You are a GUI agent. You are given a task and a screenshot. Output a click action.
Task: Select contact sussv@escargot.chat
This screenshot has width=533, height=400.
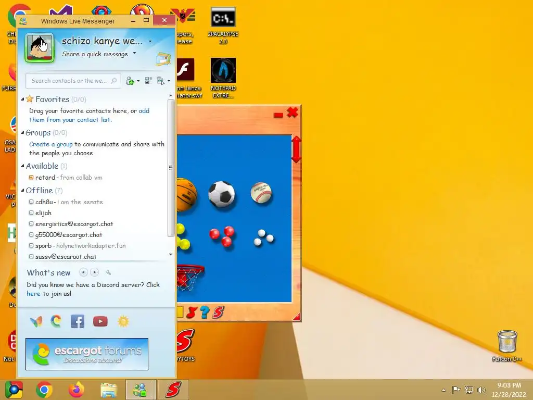(62, 256)
